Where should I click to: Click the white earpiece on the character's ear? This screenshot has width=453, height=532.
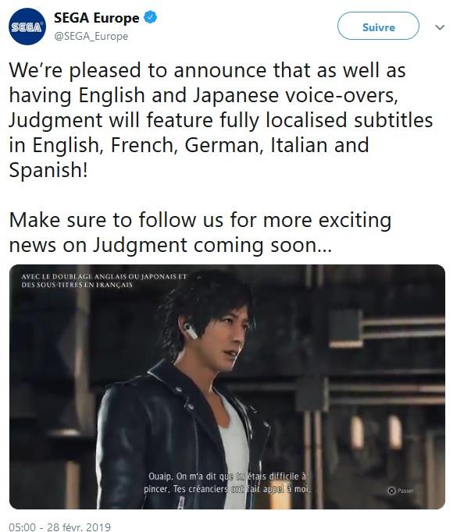click(191, 332)
